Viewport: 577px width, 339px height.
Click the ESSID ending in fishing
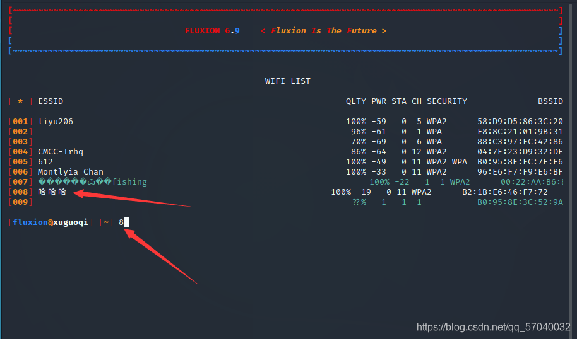click(x=92, y=182)
